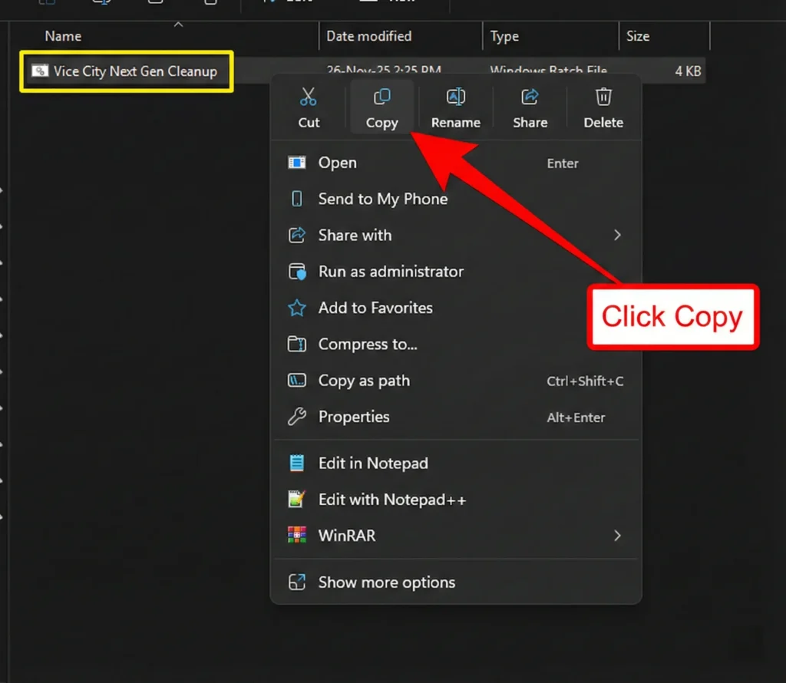The height and width of the screenshot is (683, 786).
Task: Click the Copy icon in context menu
Action: 381,97
